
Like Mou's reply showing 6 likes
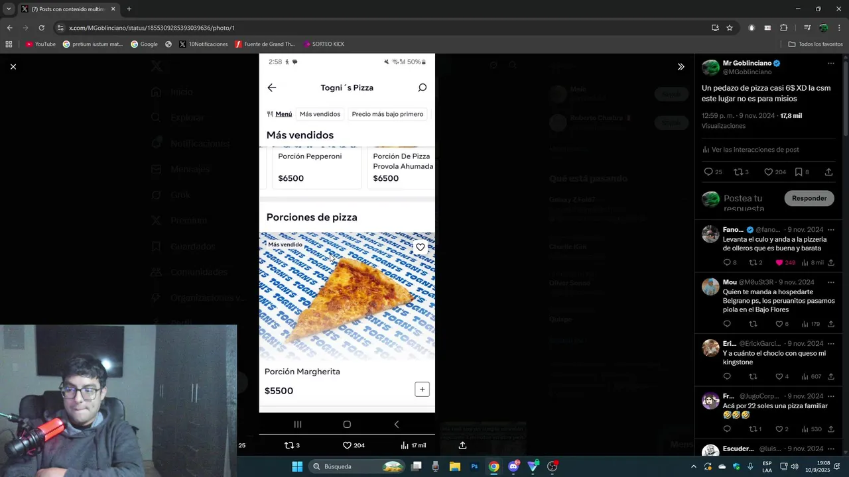coord(779,324)
